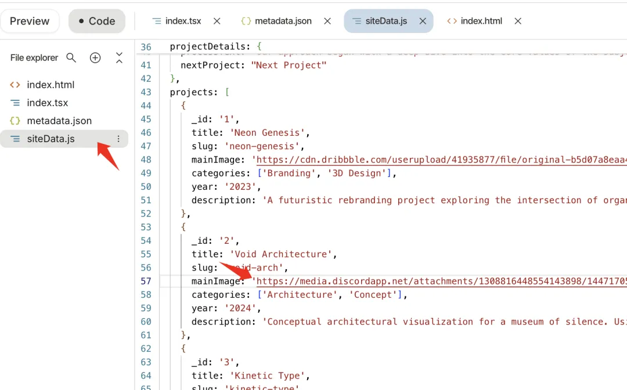627x390 pixels.
Task: Switch to the Preview view
Action: pos(30,21)
